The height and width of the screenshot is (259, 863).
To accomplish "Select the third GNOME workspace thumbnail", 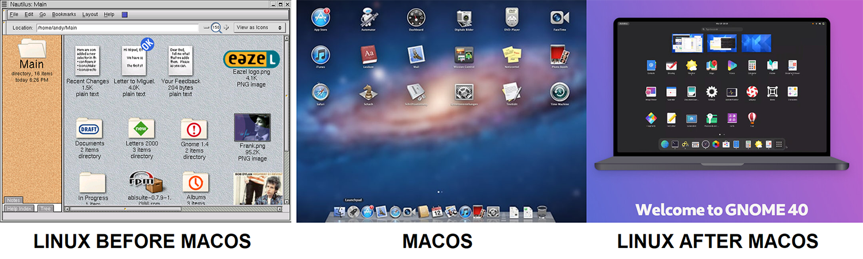I will point(756,43).
